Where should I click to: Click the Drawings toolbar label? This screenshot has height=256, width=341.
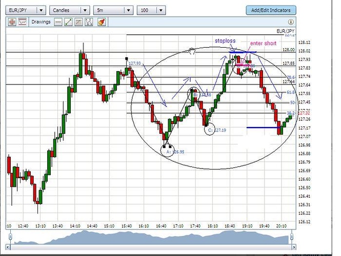pyautogui.click(x=41, y=22)
